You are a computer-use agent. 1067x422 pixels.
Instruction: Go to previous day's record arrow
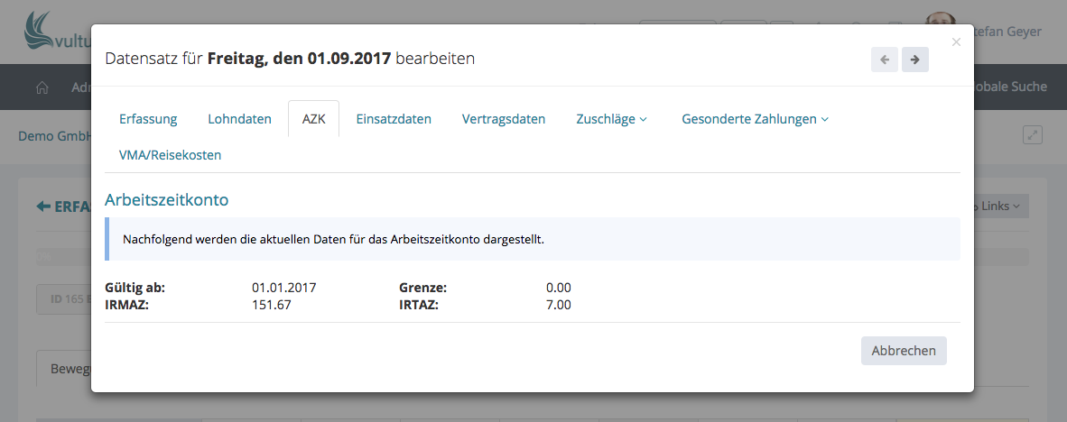(x=884, y=60)
